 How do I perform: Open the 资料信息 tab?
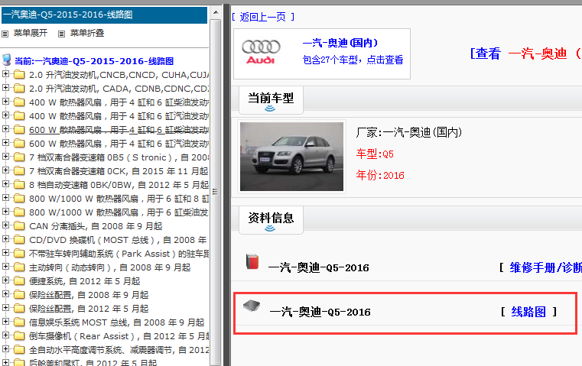271,220
